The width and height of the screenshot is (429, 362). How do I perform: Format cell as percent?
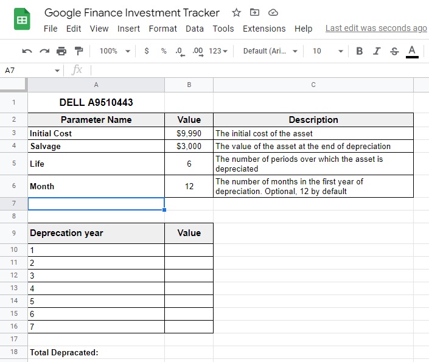point(164,51)
